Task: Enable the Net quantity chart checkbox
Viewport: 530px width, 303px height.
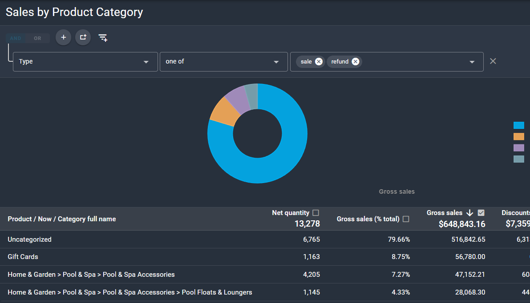Action: [x=316, y=212]
